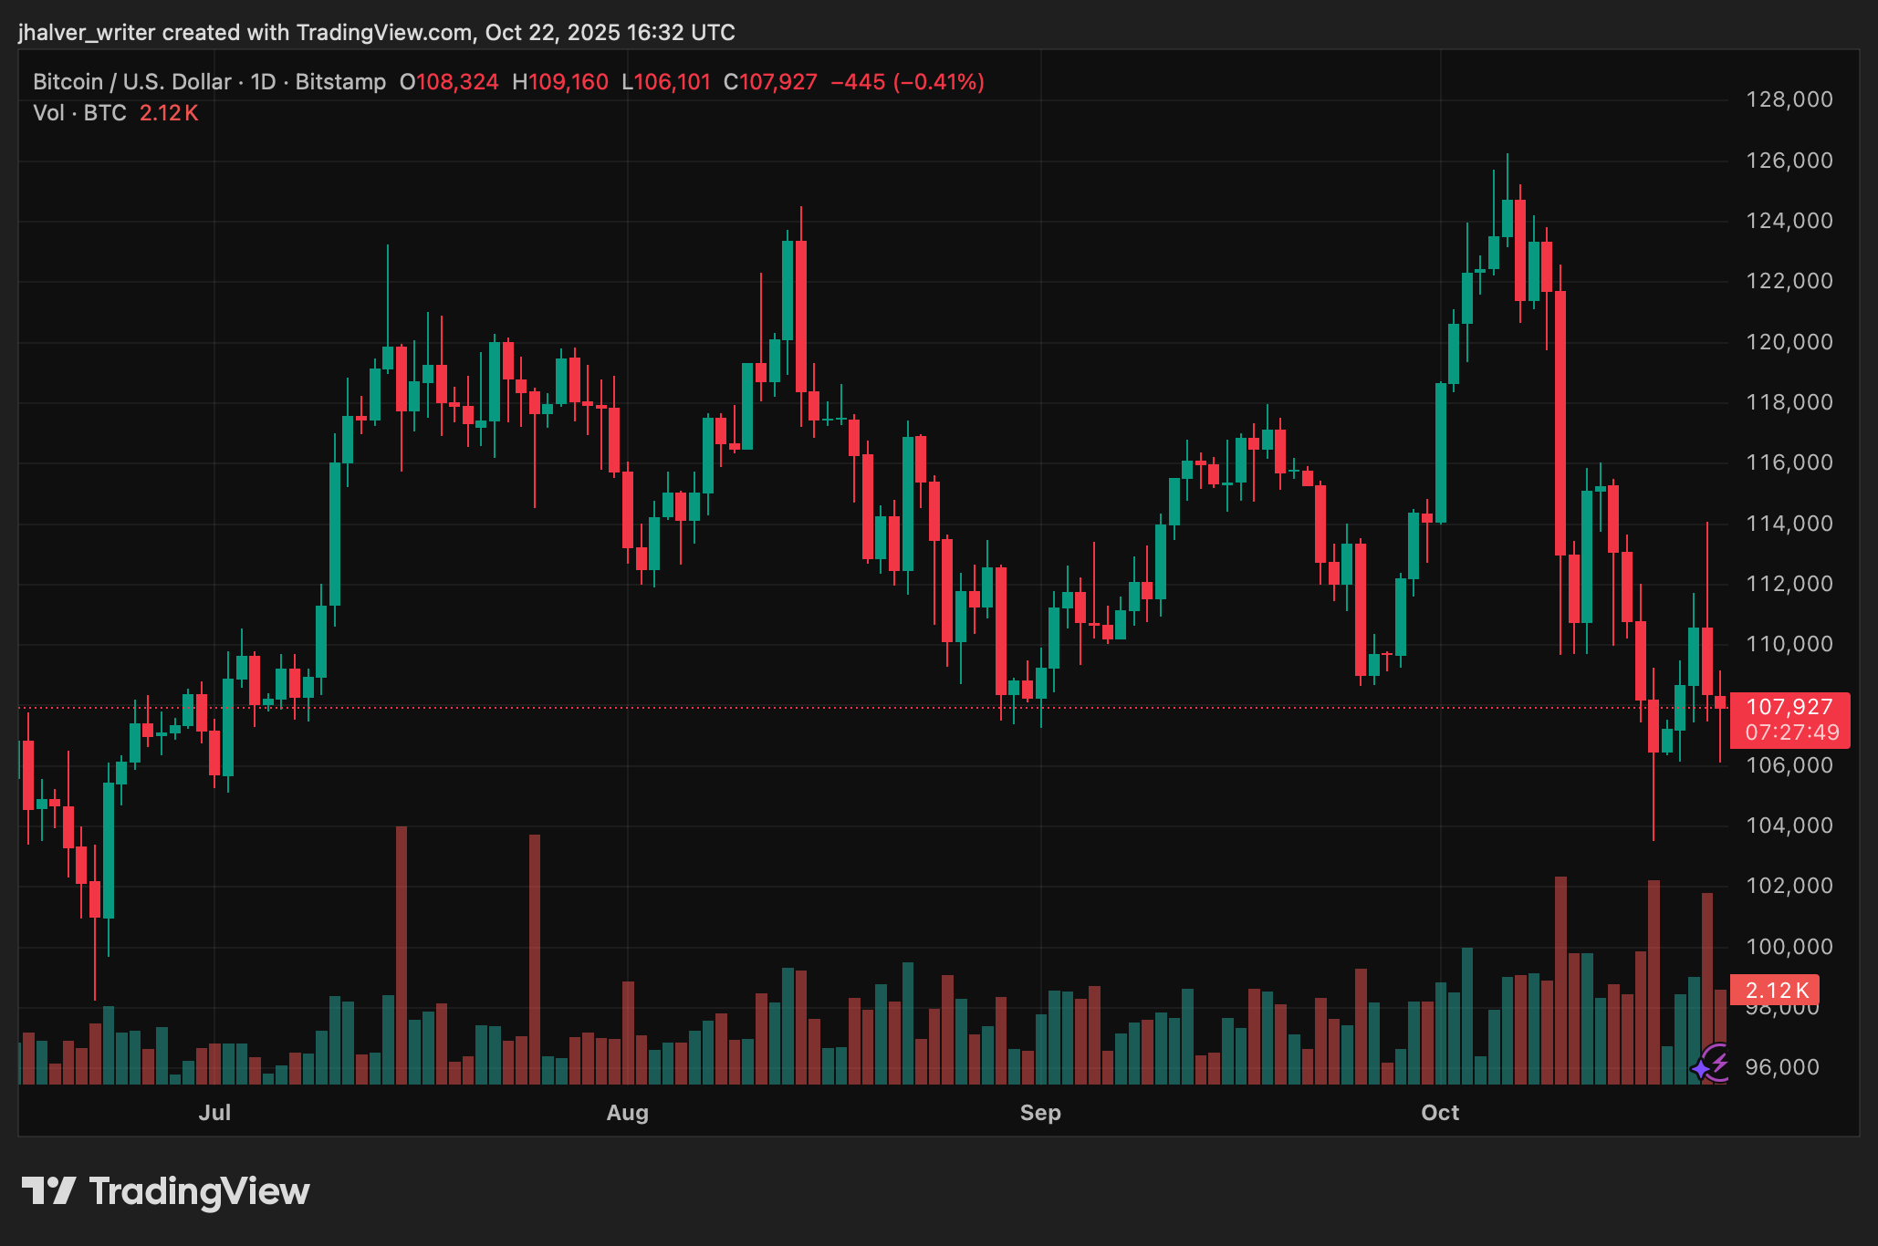Click the purple lightning bolt event icon
This screenshot has width=1878, height=1246.
pyautogui.click(x=1719, y=1062)
